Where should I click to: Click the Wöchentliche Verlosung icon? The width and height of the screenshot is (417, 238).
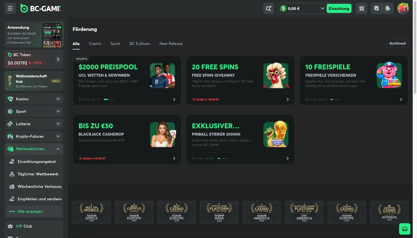tap(12, 186)
